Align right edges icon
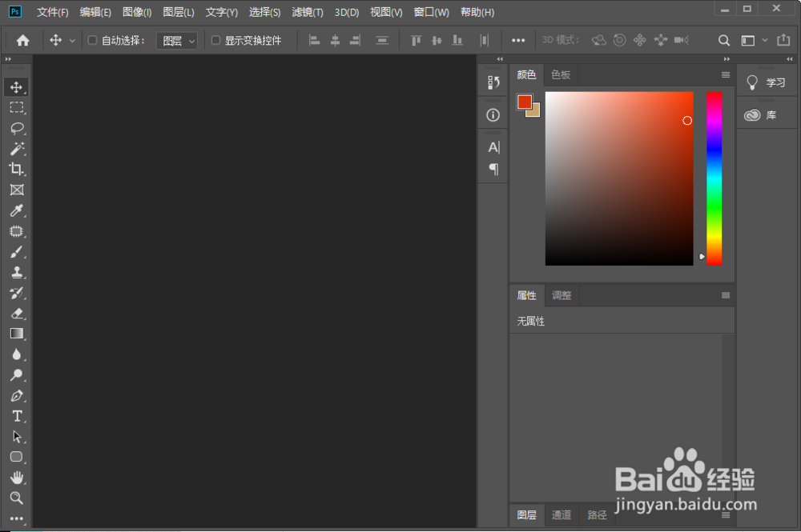 tap(355, 40)
